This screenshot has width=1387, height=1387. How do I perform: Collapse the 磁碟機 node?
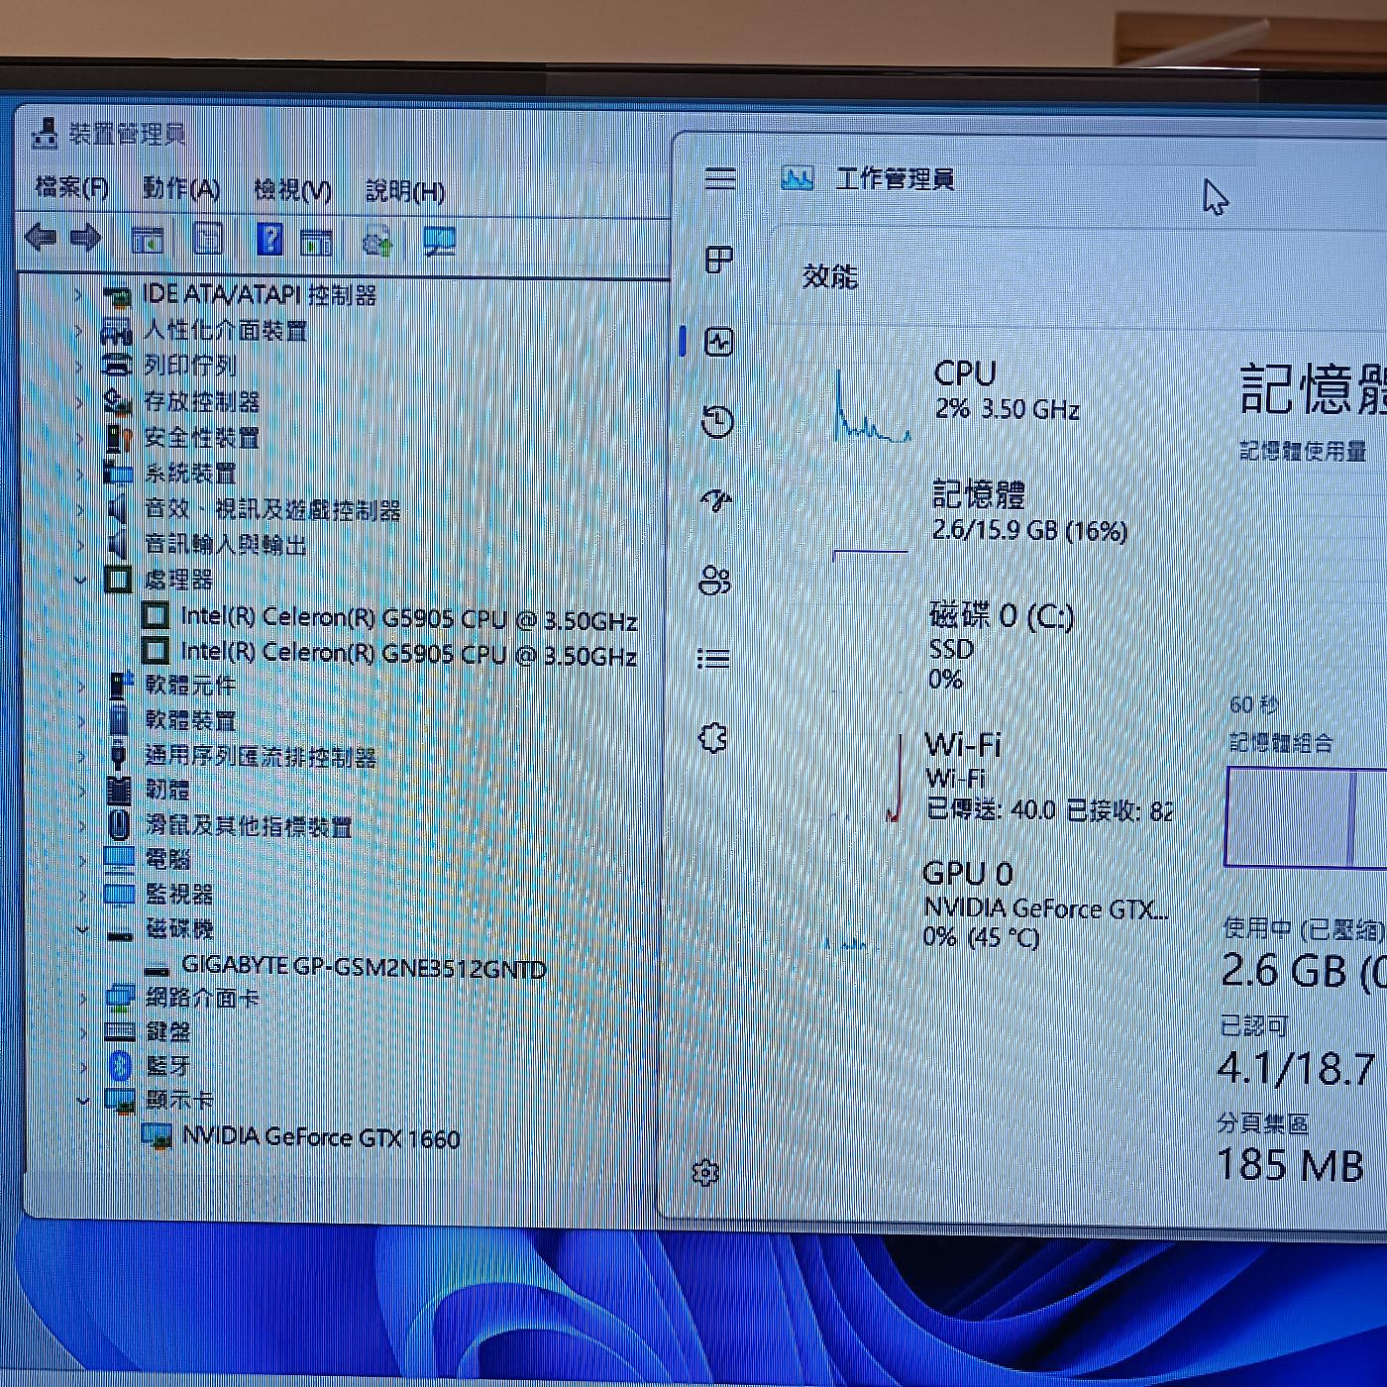click(83, 929)
